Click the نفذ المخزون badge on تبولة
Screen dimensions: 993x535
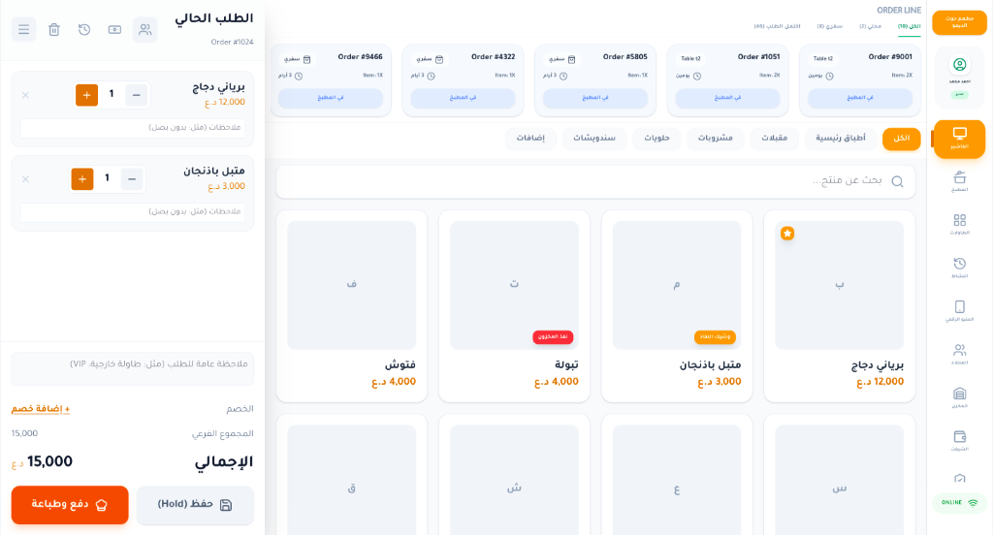tap(553, 337)
